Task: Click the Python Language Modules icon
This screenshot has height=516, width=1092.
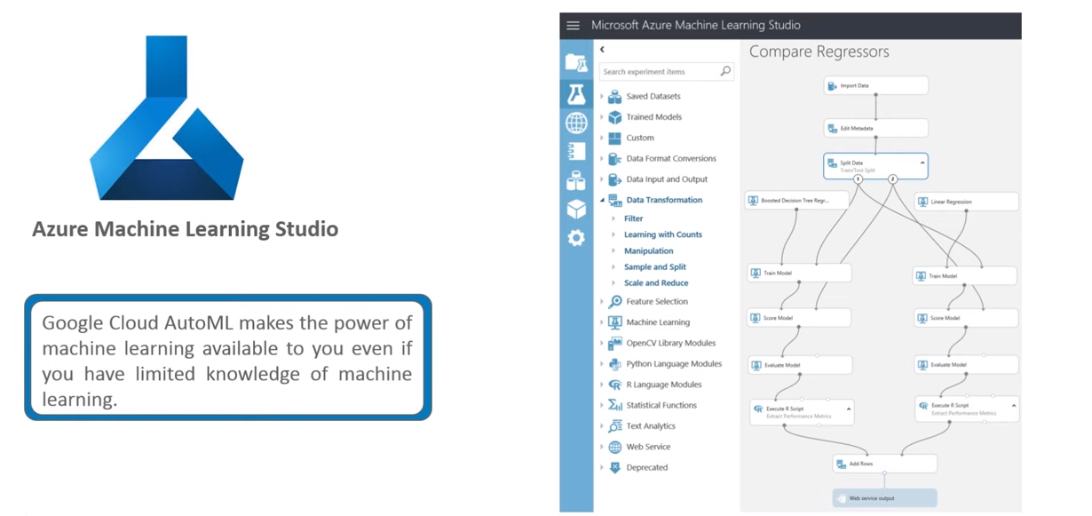Action: pos(614,364)
